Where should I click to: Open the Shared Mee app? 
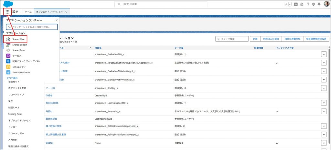[x=18, y=39]
